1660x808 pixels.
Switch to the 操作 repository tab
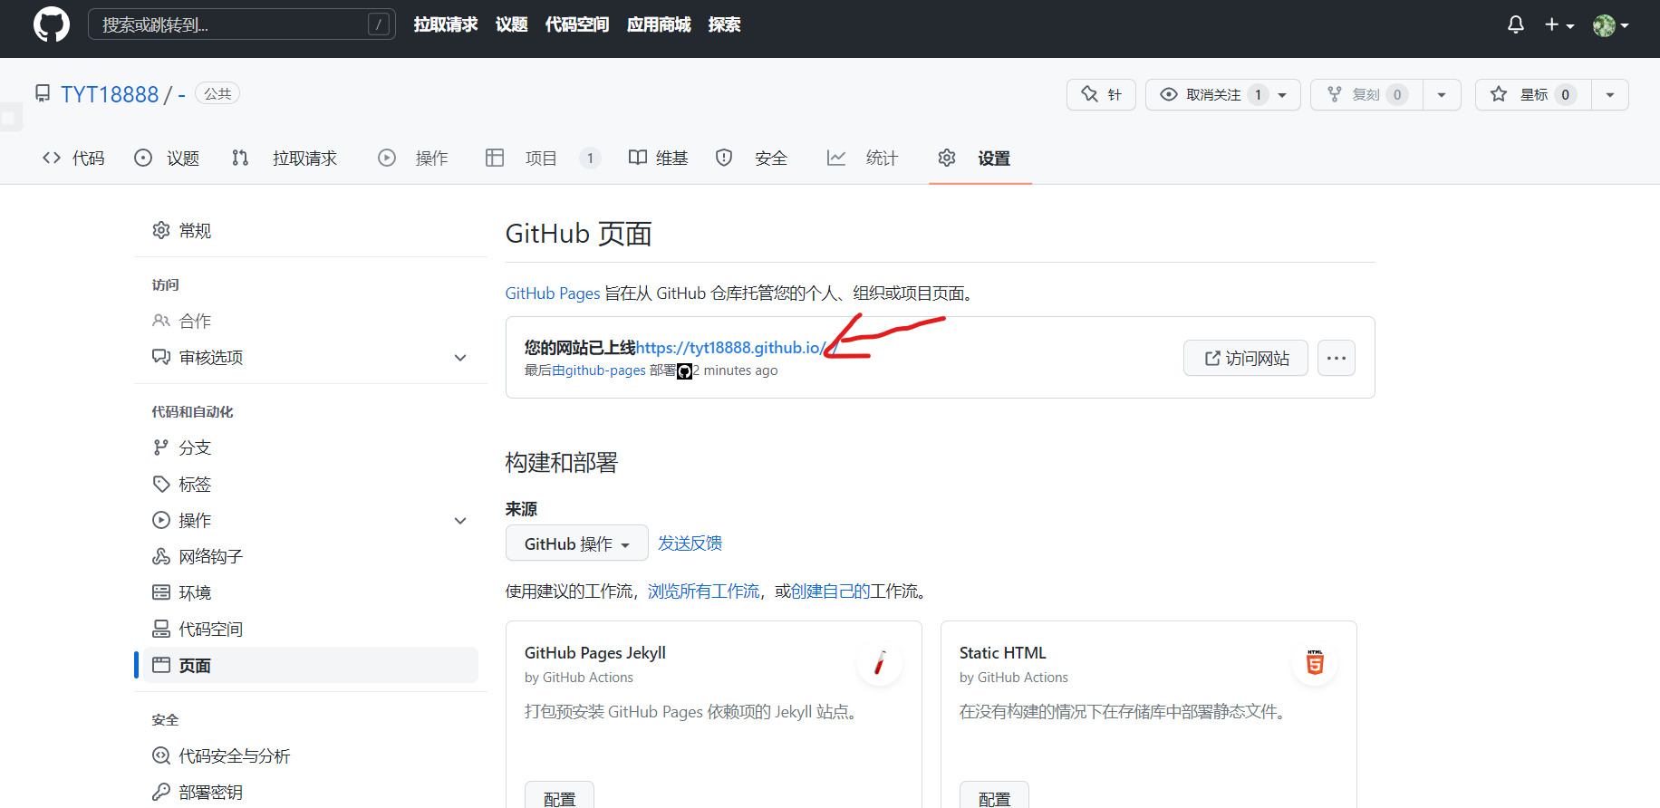(413, 159)
